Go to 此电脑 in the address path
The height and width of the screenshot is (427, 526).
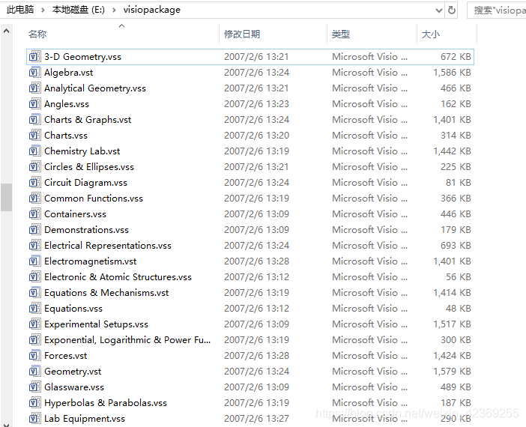click(20, 10)
